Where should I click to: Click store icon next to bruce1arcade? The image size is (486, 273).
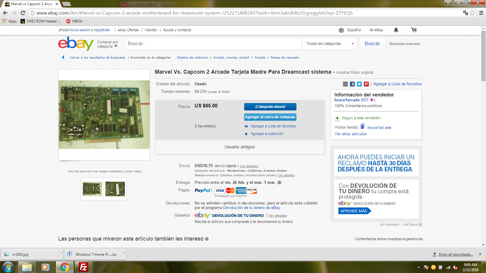(363, 126)
